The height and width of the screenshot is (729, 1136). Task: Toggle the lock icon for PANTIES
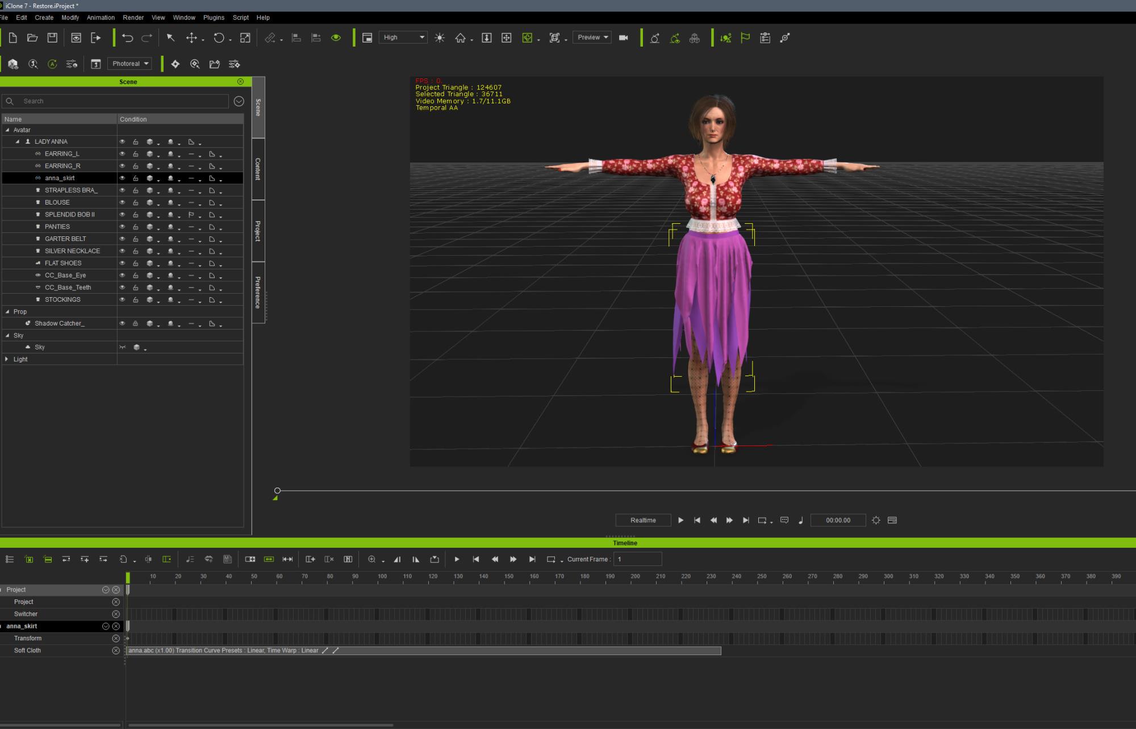coord(135,227)
